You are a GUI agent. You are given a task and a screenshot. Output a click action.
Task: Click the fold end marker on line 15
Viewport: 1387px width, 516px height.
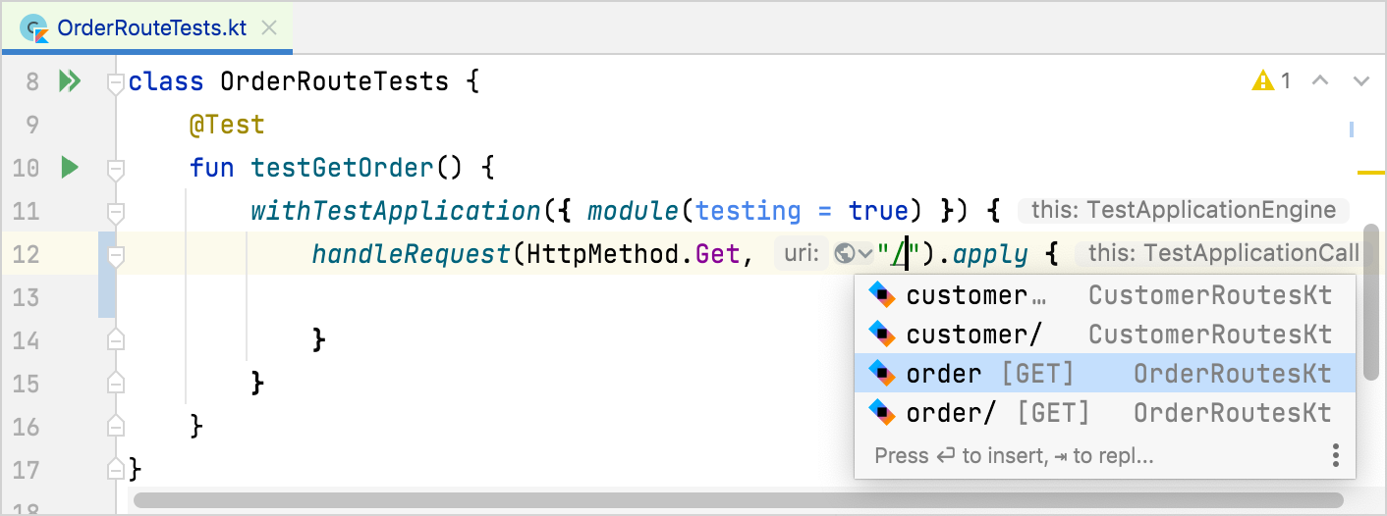(x=116, y=383)
